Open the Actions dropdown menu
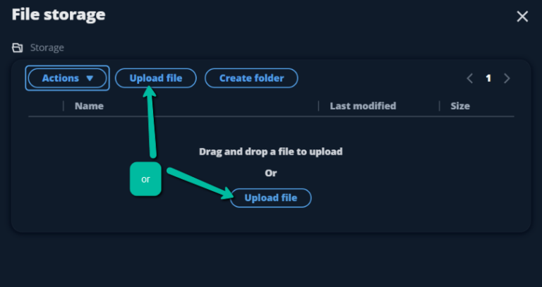 click(x=68, y=78)
